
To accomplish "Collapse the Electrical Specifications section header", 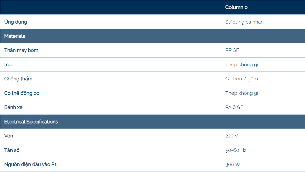I will [152, 121].
